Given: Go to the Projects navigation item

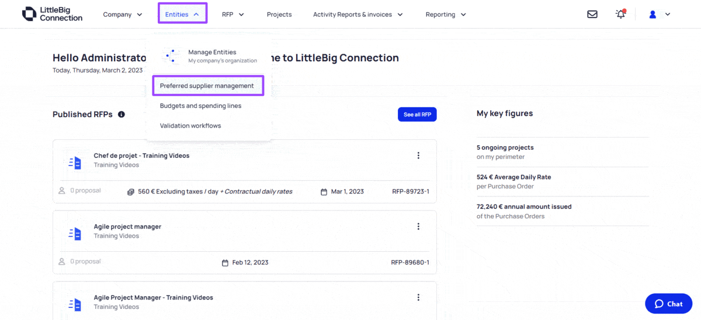Looking at the screenshot, I should tap(279, 15).
